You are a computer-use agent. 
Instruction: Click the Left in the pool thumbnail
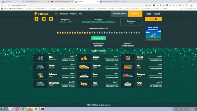click(153, 34)
